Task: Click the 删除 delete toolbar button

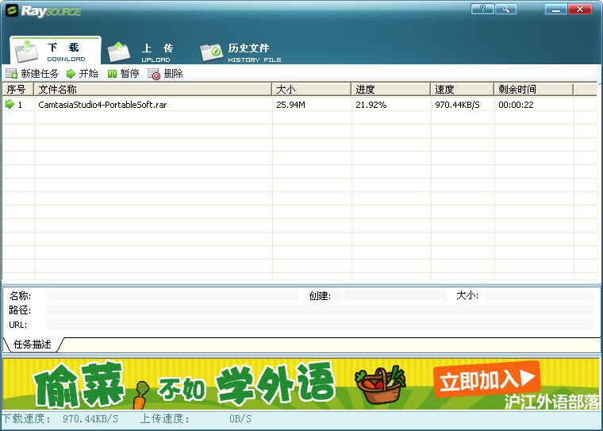Action: pyautogui.click(x=166, y=74)
